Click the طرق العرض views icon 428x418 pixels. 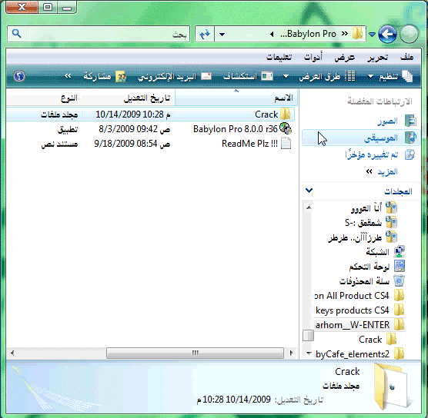(x=350, y=76)
